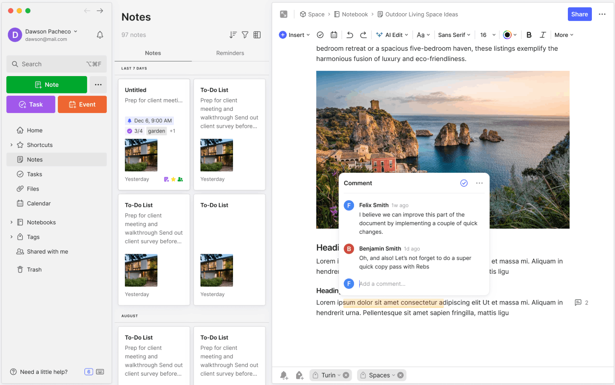Toggle italic formatting
This screenshot has height=385, width=615.
(542, 34)
